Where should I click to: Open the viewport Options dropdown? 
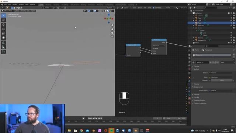pyautogui.click(x=110, y=8)
